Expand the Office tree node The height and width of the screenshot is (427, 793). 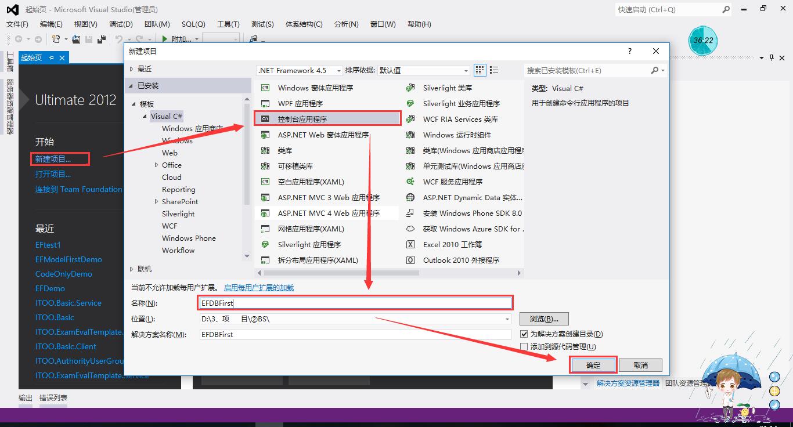pos(156,165)
